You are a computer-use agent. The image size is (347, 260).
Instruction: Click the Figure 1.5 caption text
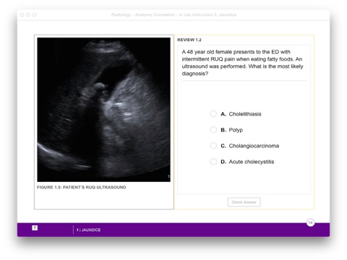(x=82, y=187)
